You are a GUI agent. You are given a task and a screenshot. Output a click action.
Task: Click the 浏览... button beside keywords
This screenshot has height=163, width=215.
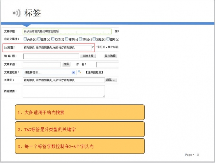(x=111, y=80)
